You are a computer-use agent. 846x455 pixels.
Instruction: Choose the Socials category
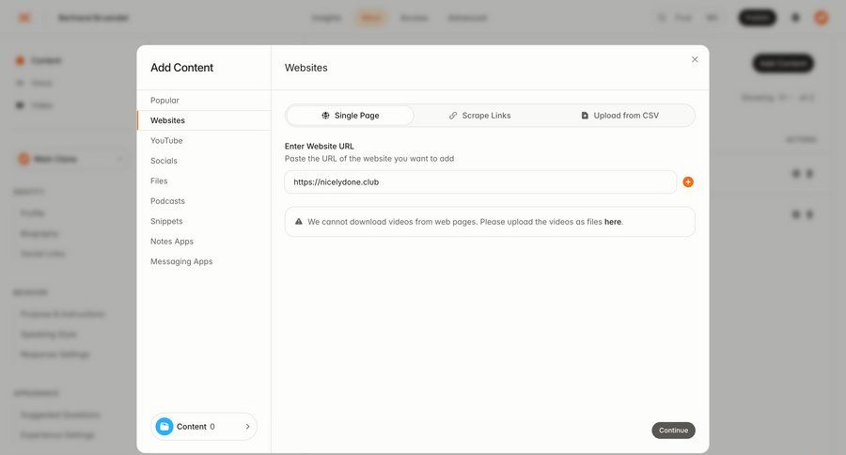(204, 161)
